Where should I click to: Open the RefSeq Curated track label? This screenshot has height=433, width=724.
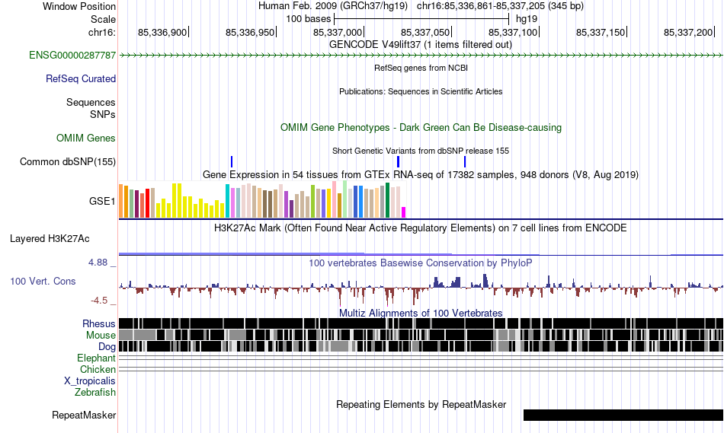tap(81, 79)
